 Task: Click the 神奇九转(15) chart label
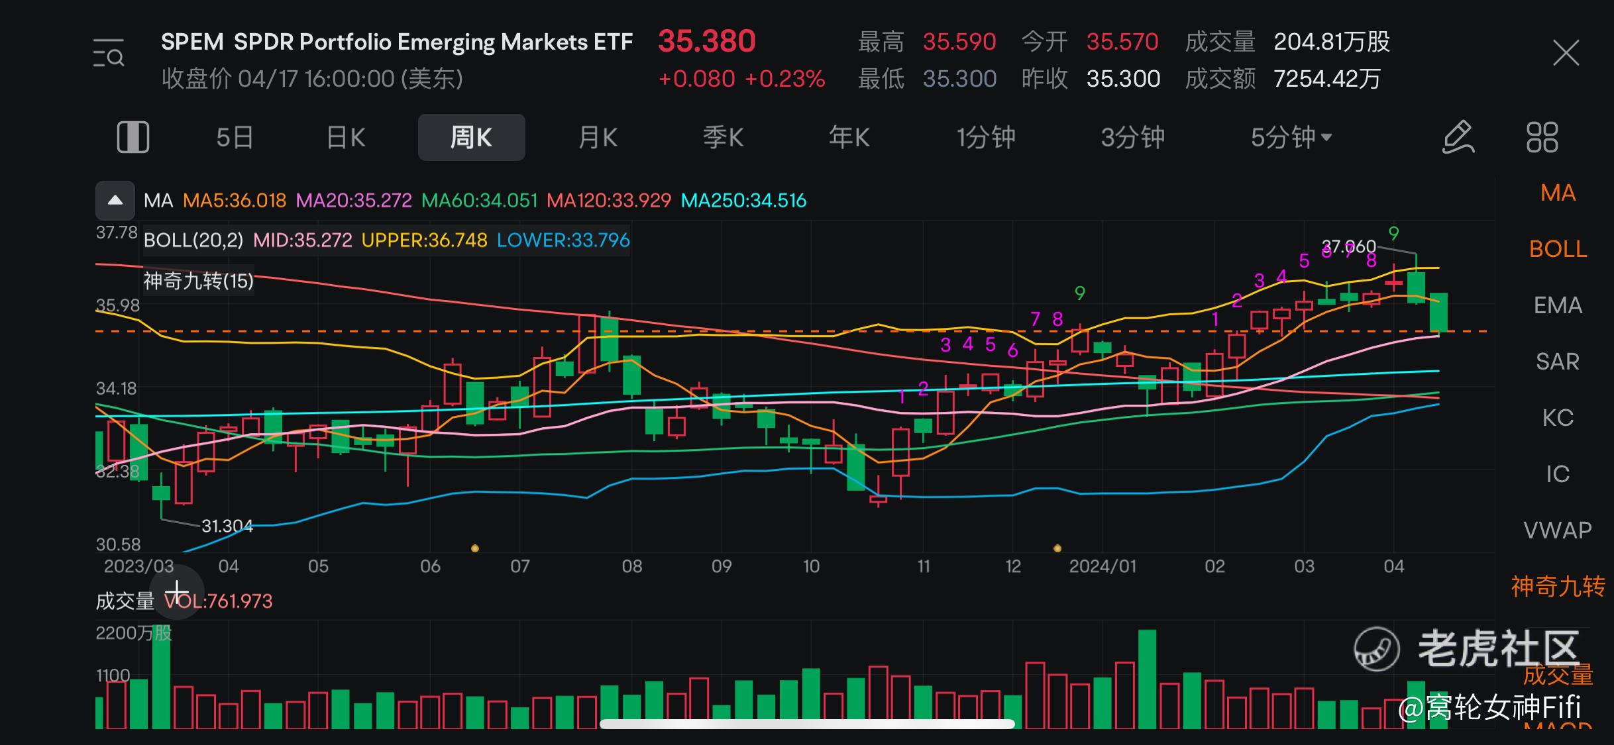tap(199, 281)
